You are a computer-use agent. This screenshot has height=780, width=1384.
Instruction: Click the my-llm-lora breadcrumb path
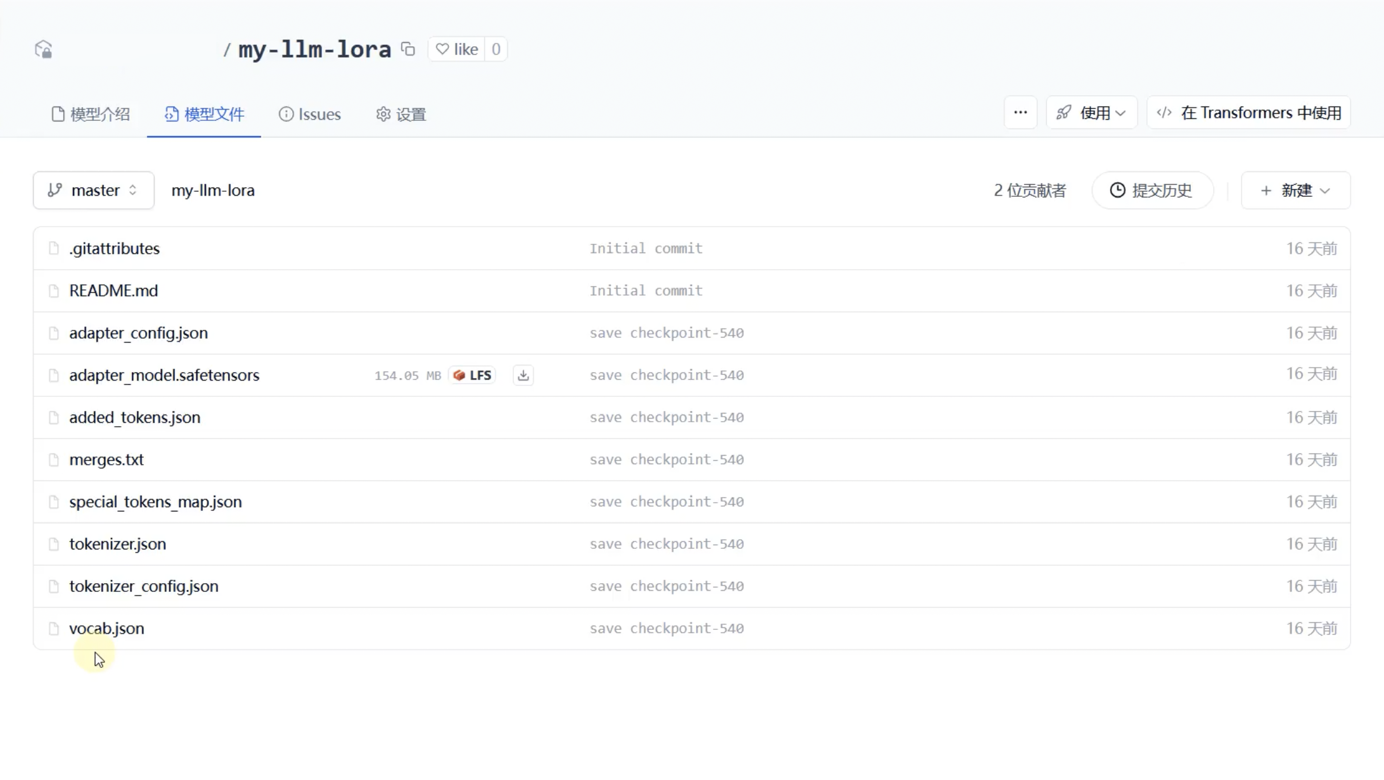pyautogui.click(x=213, y=191)
